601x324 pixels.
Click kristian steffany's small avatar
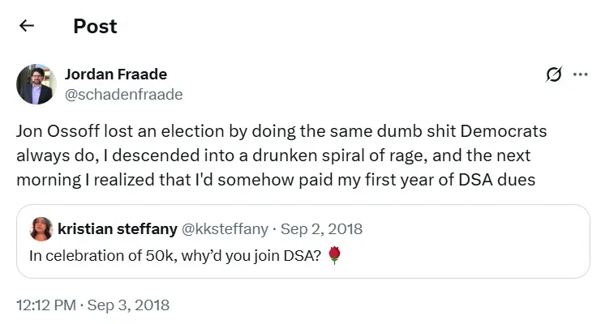(41, 229)
